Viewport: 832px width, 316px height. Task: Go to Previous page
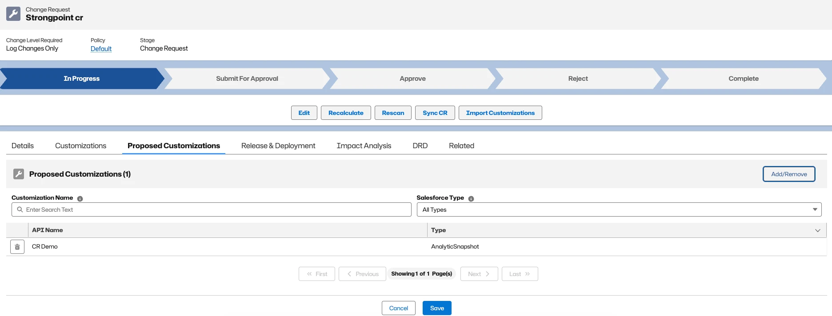click(362, 274)
